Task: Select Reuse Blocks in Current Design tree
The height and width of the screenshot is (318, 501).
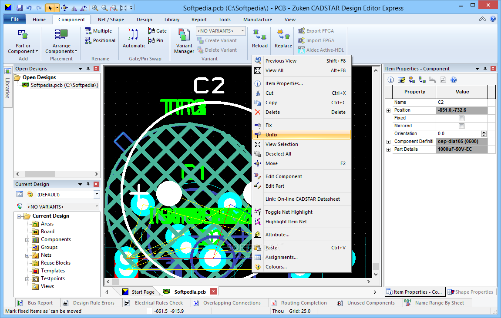Action: [x=56, y=263]
